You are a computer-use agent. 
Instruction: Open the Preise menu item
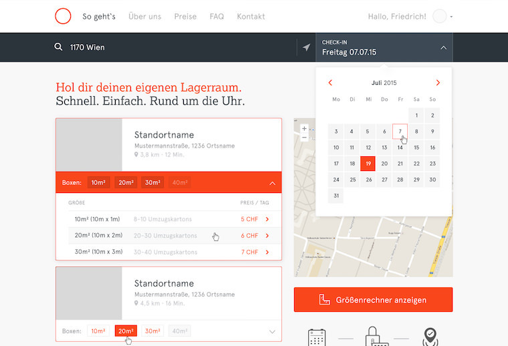[x=185, y=16]
